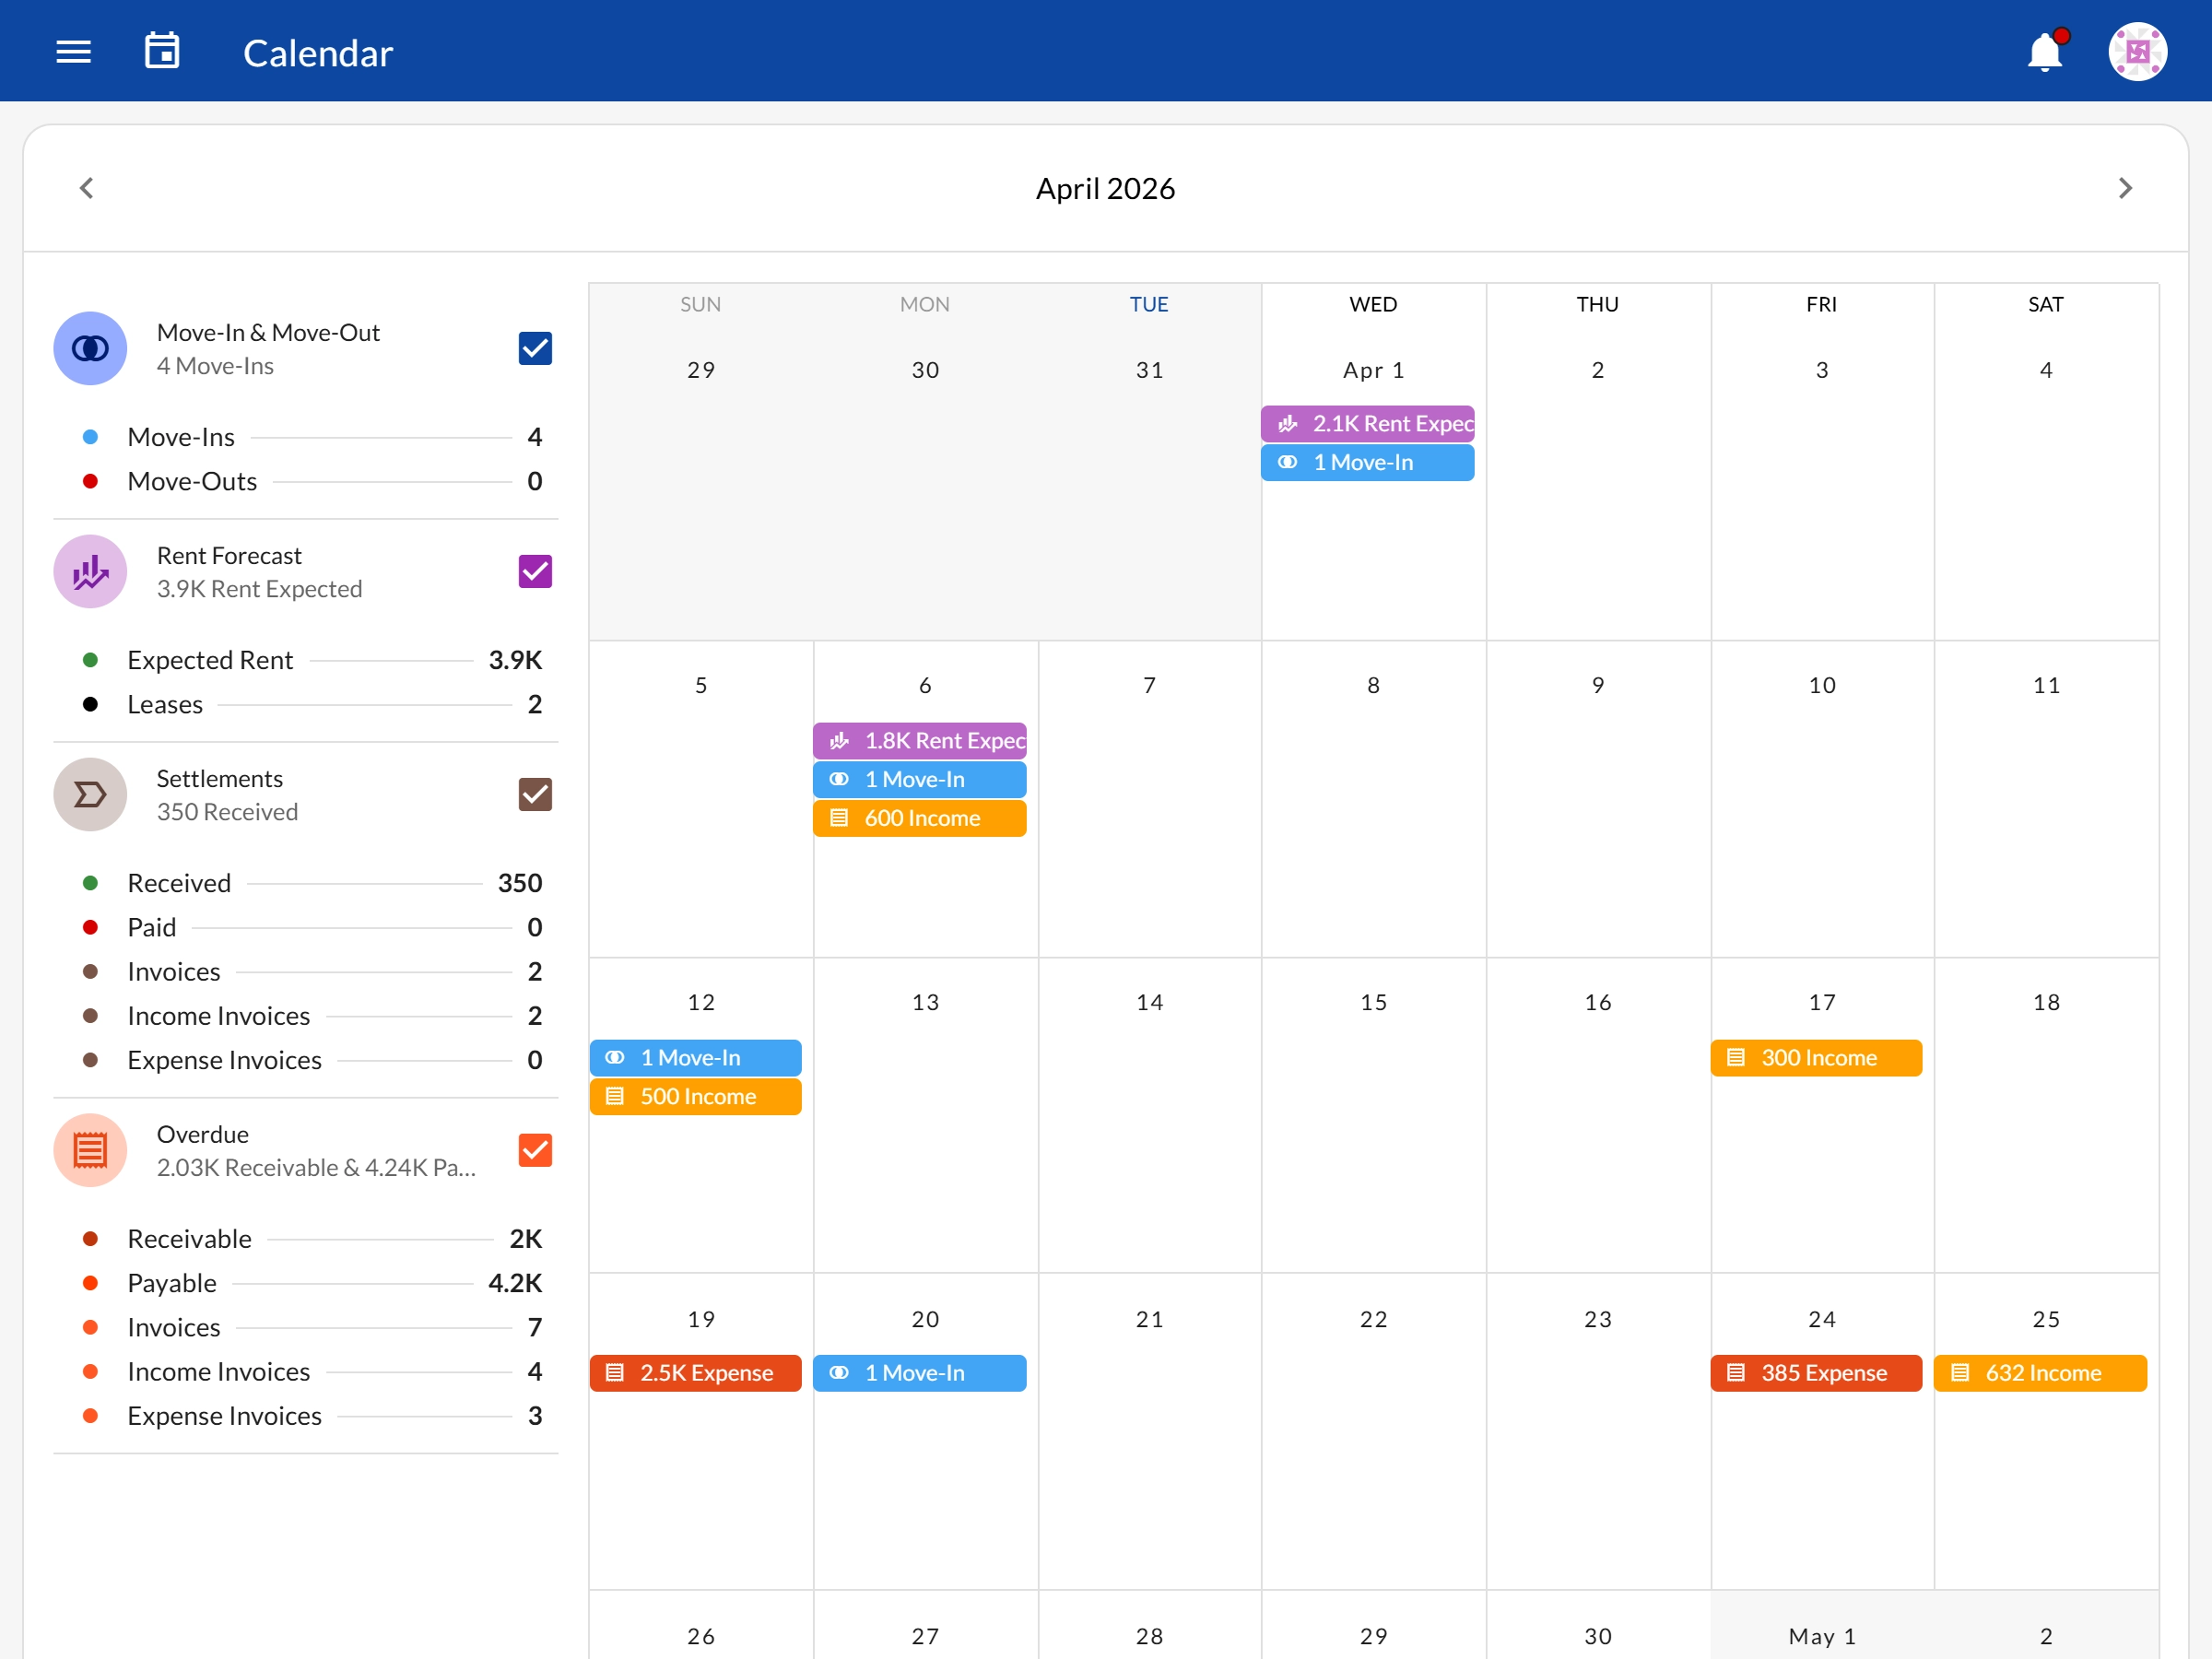Image resolution: width=2212 pixels, height=1659 pixels.
Task: Disable the Overdue checkbox
Action: [535, 1150]
